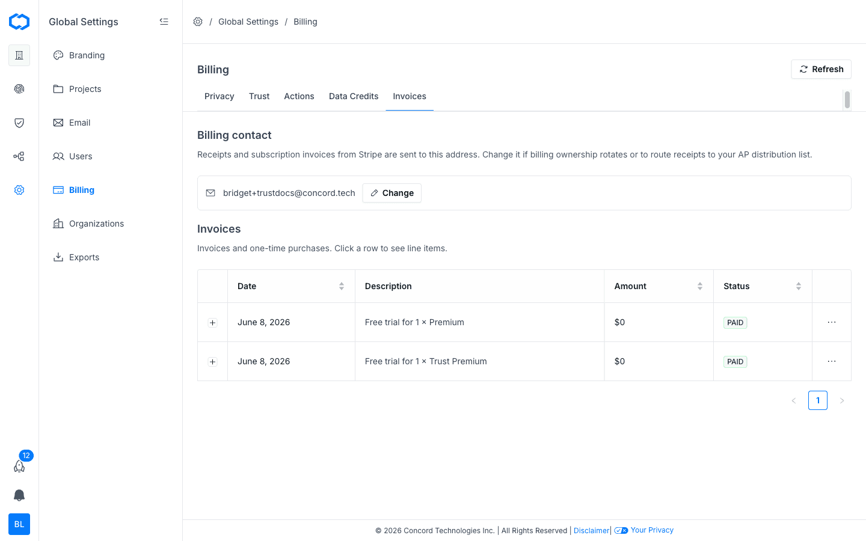Click the Exports download icon
This screenshot has width=866, height=541.
[x=58, y=257]
